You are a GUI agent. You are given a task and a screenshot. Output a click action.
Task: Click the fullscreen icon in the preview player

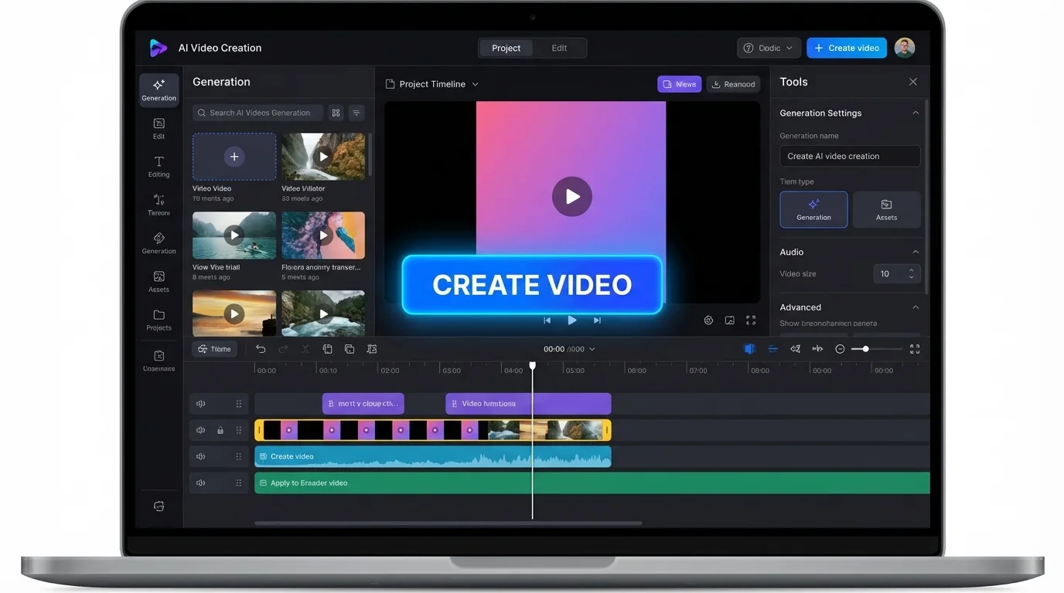tap(750, 319)
